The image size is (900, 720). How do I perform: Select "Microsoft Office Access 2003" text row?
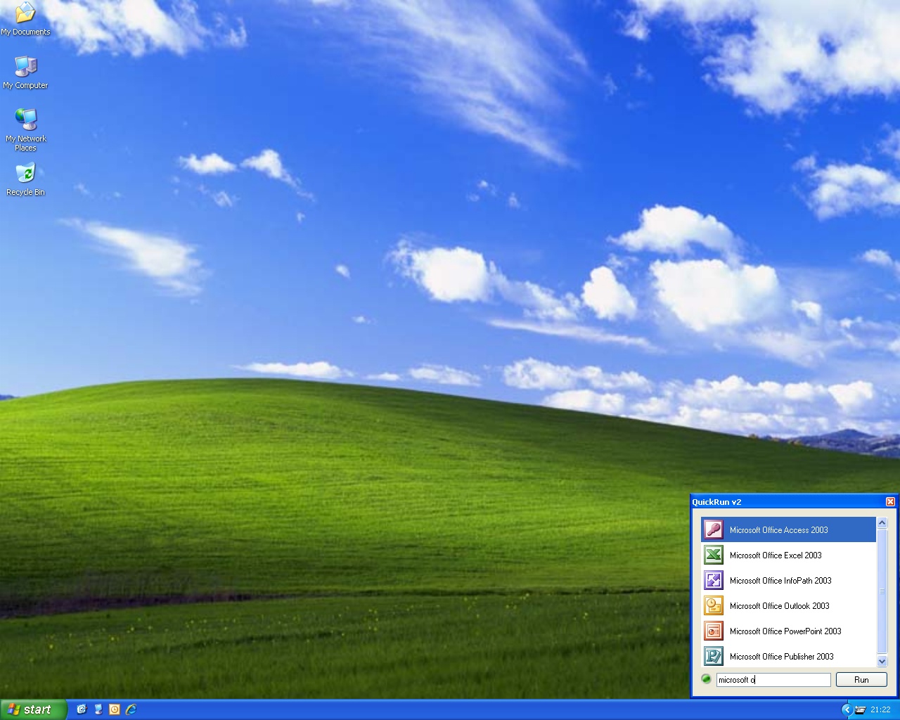[x=788, y=529]
